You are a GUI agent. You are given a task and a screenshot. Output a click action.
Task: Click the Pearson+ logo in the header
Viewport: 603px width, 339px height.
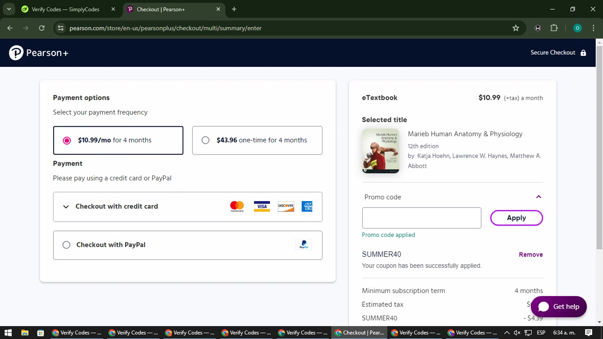[39, 53]
